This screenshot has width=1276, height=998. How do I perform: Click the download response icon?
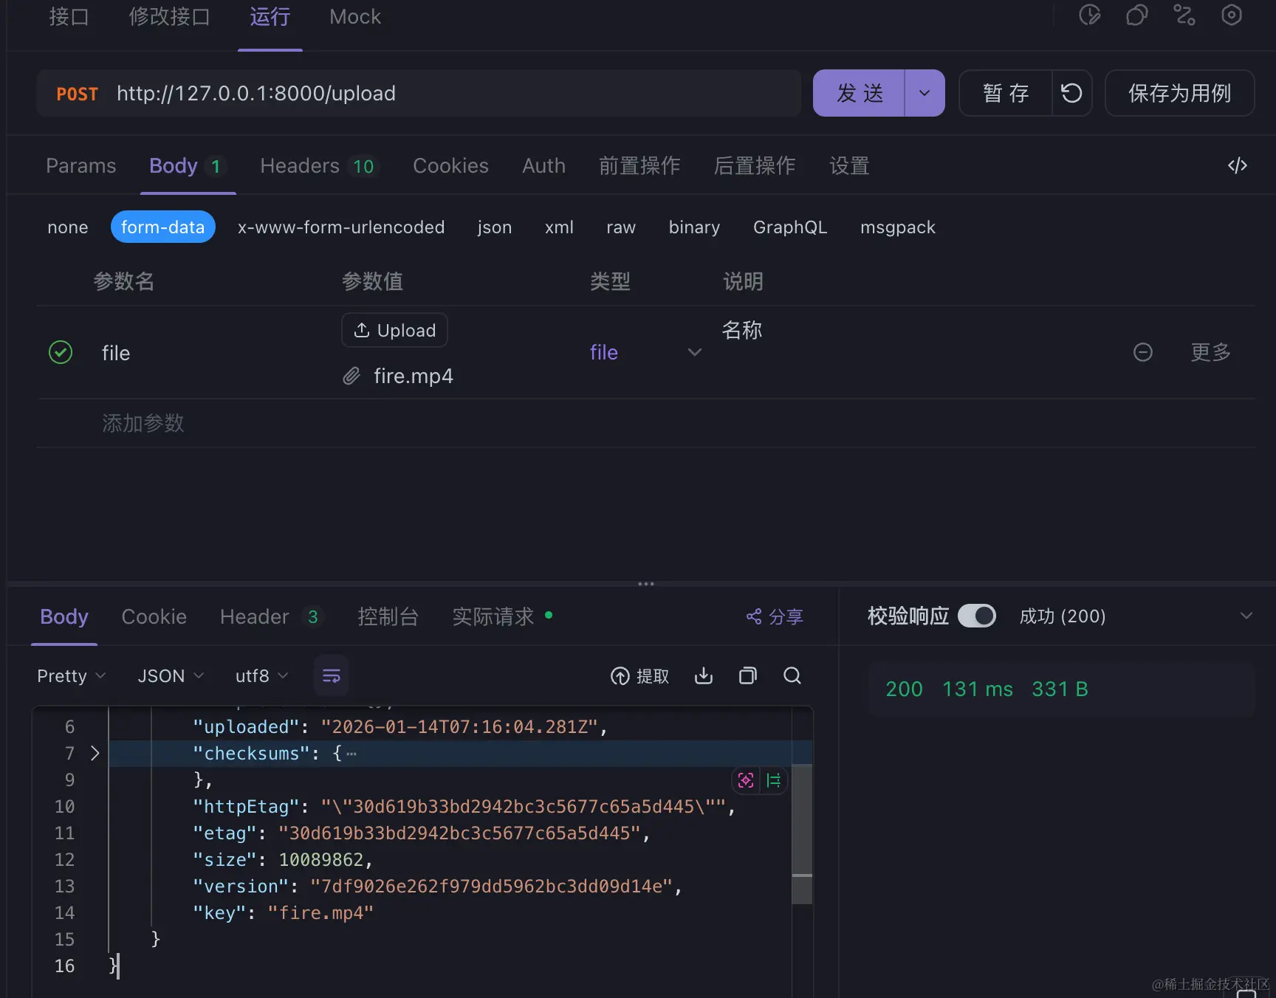coord(704,675)
